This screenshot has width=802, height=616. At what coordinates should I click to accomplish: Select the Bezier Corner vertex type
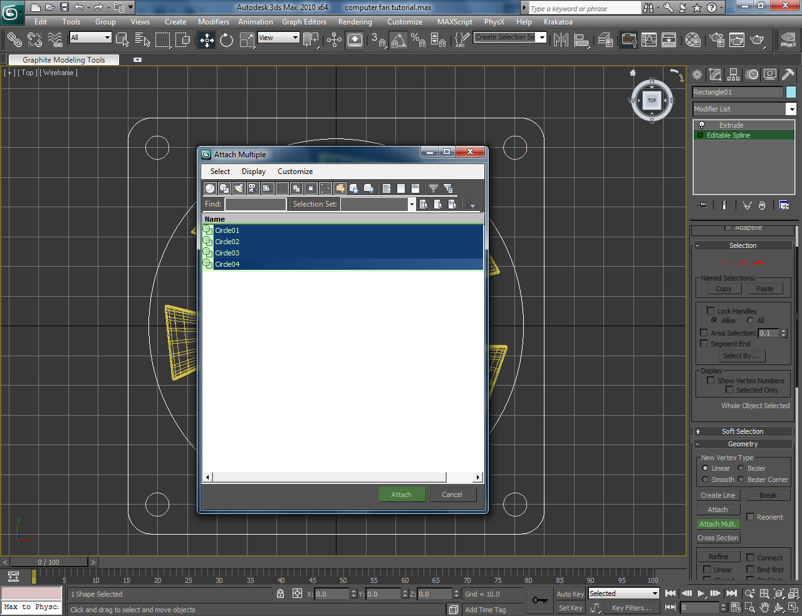[x=741, y=480]
